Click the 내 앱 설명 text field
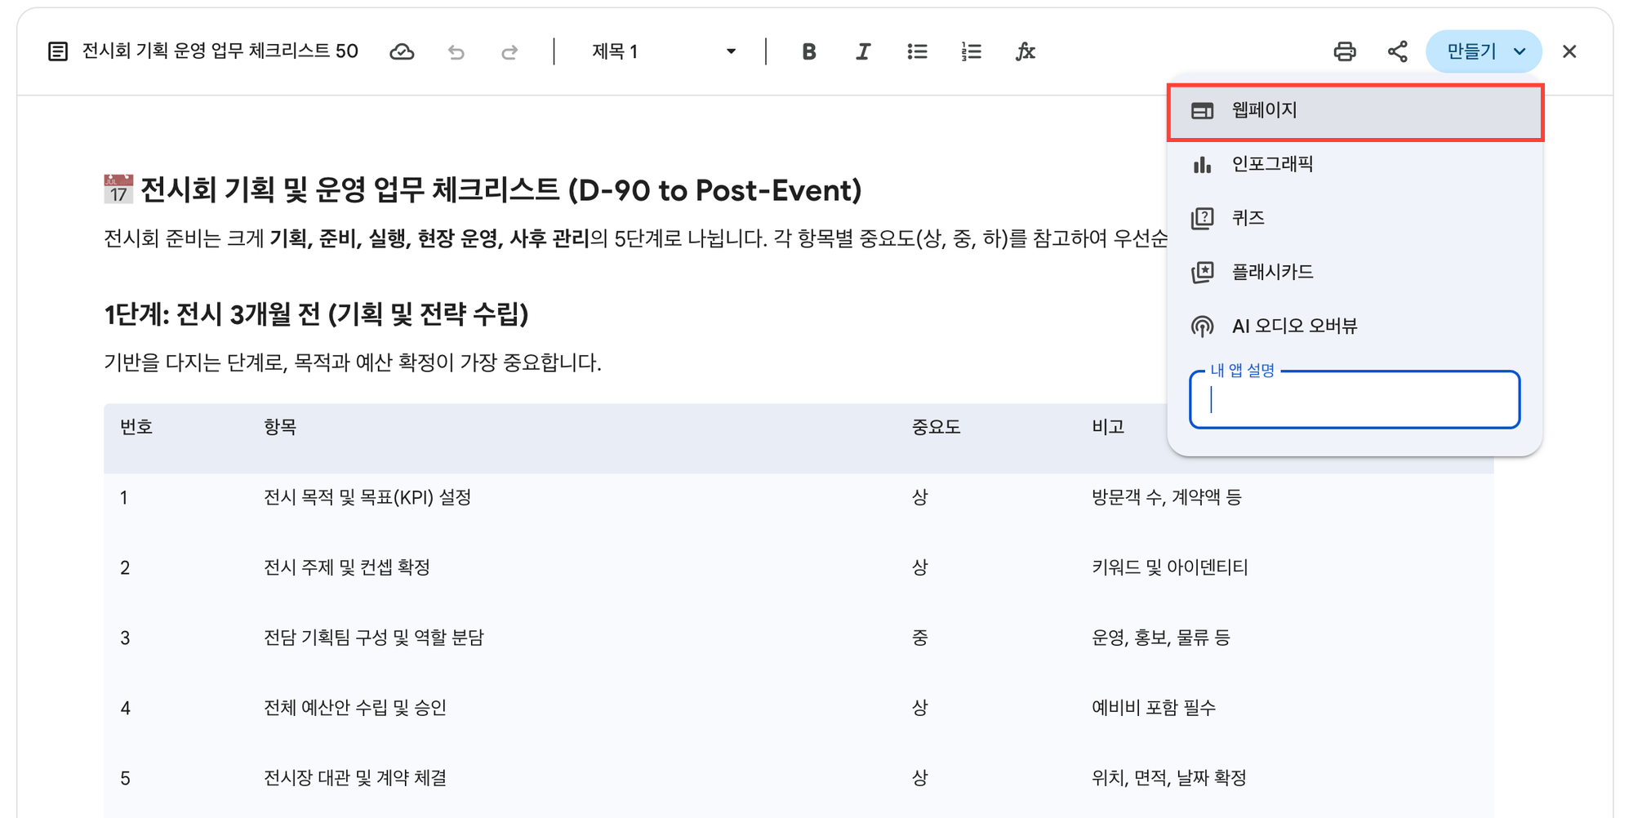The image size is (1633, 818). tap(1355, 400)
